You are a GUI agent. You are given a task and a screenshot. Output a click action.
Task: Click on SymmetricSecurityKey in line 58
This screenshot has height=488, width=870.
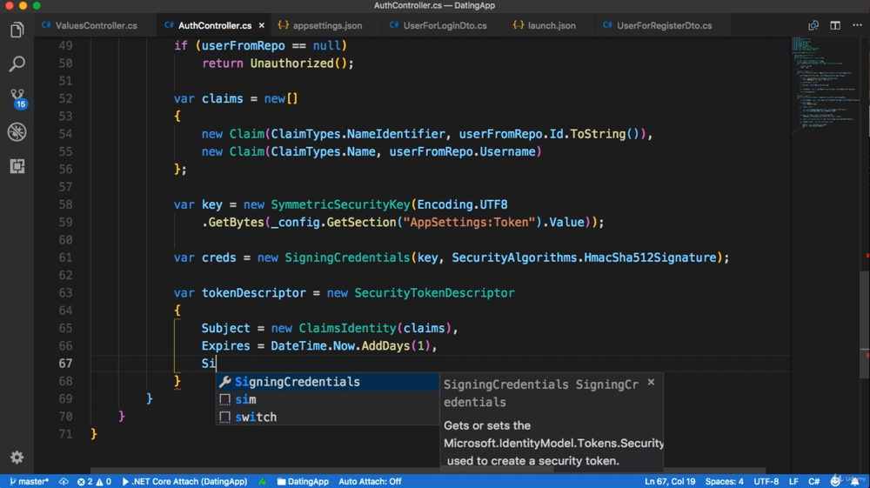click(341, 204)
